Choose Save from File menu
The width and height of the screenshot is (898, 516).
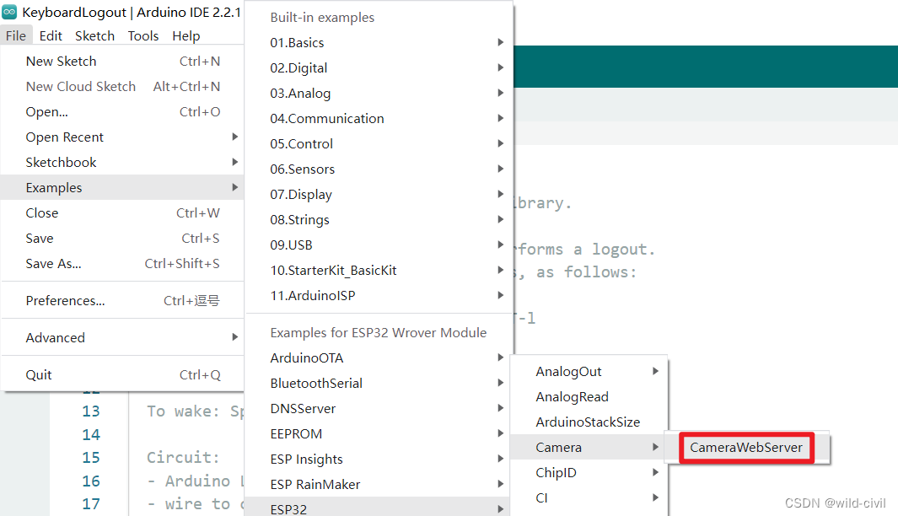point(122,239)
